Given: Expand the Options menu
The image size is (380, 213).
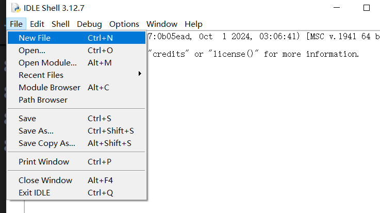Looking at the screenshot, I should click(124, 24).
